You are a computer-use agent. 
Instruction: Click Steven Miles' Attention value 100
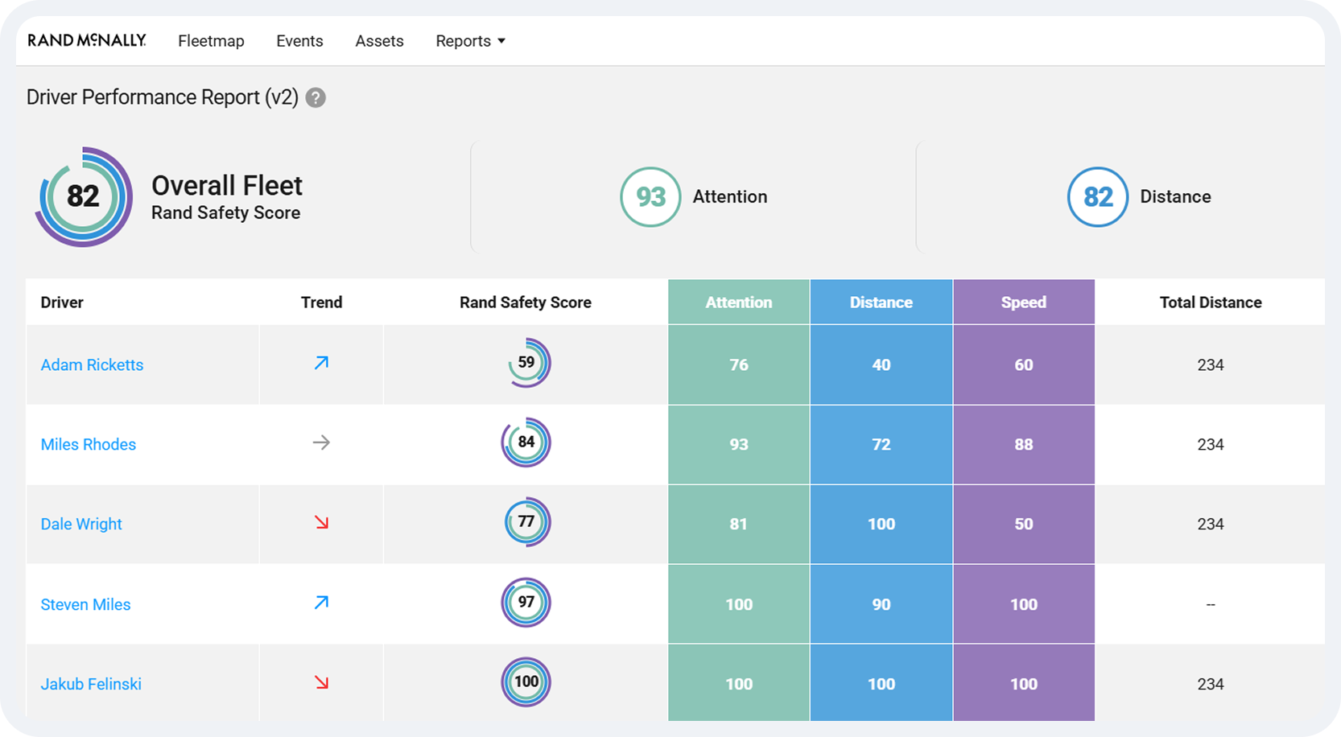click(x=739, y=604)
